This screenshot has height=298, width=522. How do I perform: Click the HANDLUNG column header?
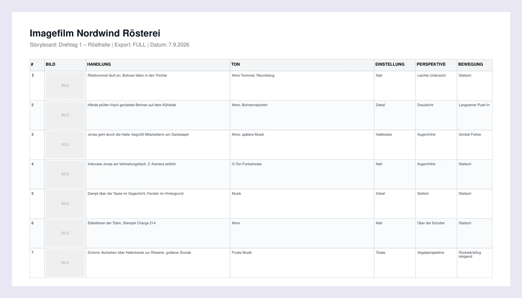click(158, 65)
